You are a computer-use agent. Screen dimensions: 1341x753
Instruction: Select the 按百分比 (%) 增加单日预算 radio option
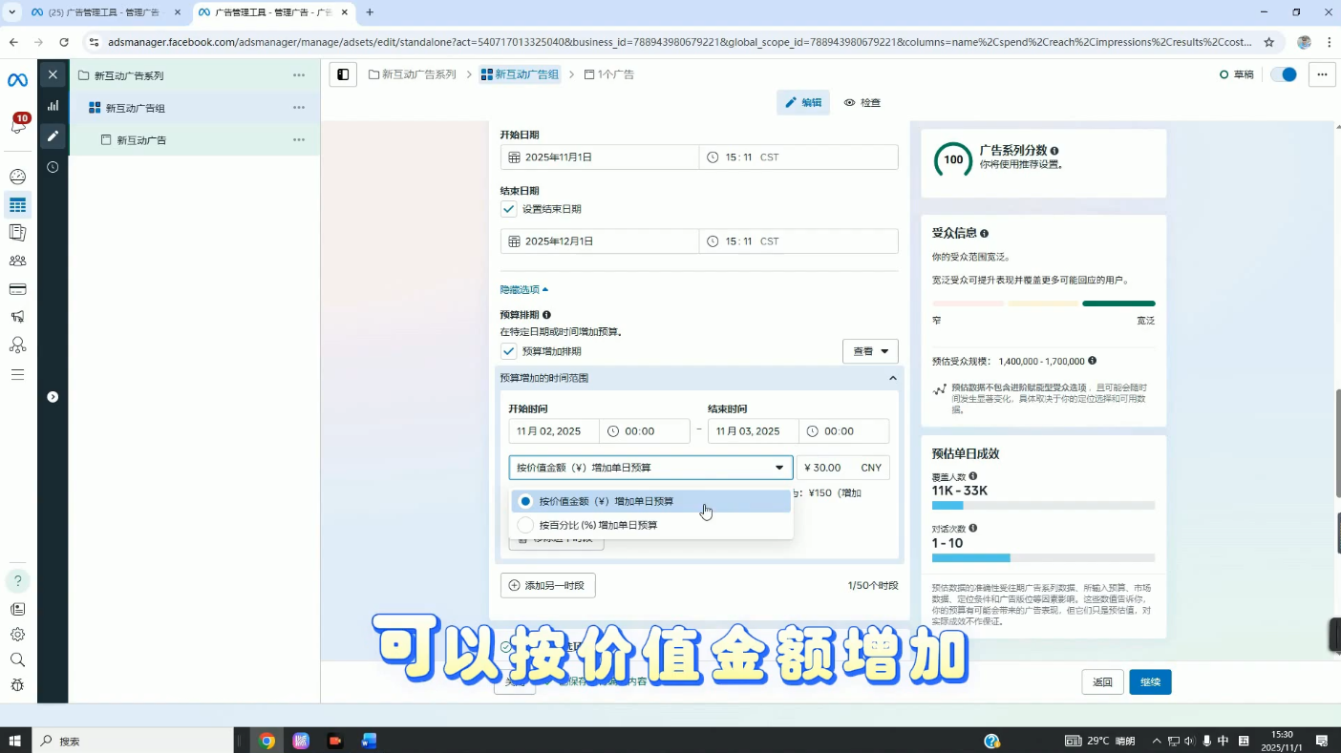[525, 524]
